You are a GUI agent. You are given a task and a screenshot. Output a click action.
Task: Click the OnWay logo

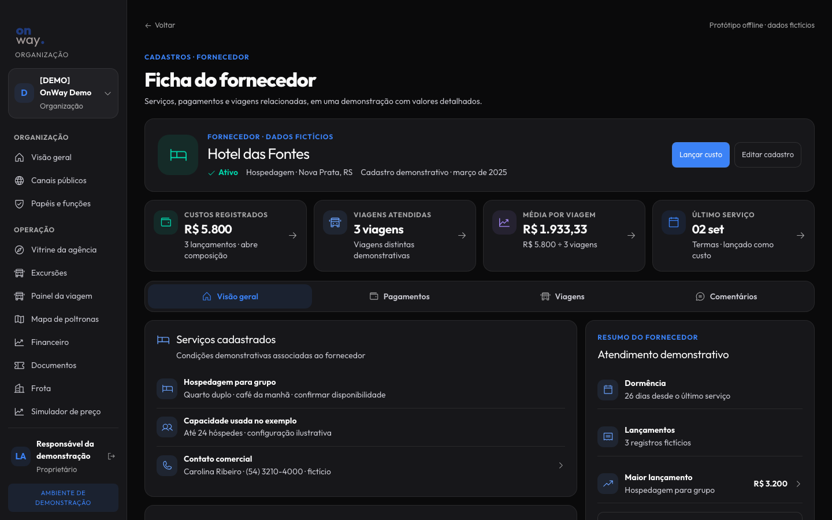(30, 36)
